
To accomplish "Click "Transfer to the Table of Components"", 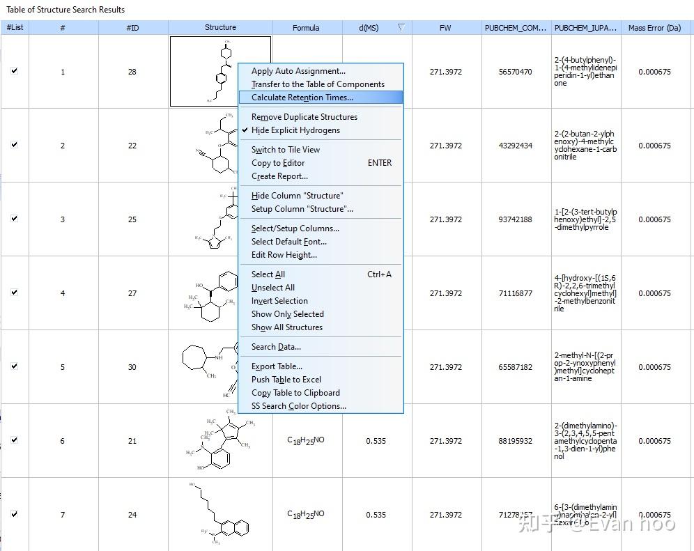I will [316, 84].
